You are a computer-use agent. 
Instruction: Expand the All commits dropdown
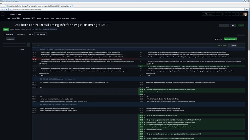coord(10,39)
